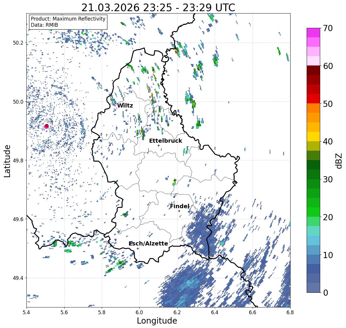Click the 49.4 latitude tick label

click(18, 278)
